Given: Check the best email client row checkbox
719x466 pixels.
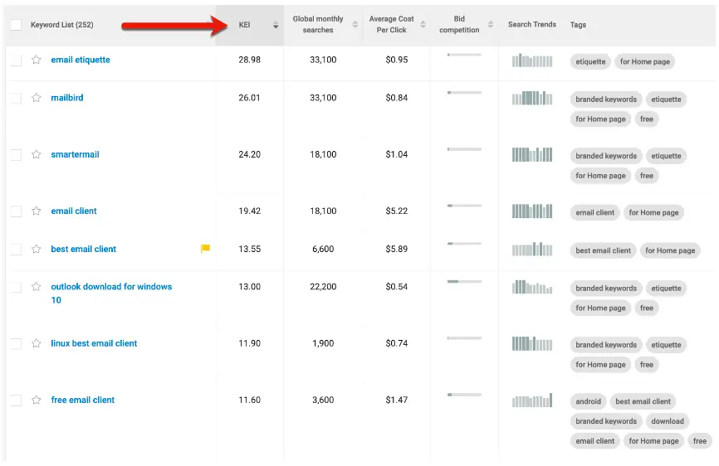Looking at the screenshot, I should (16, 249).
